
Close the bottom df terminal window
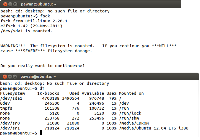[x=4, y=76]
